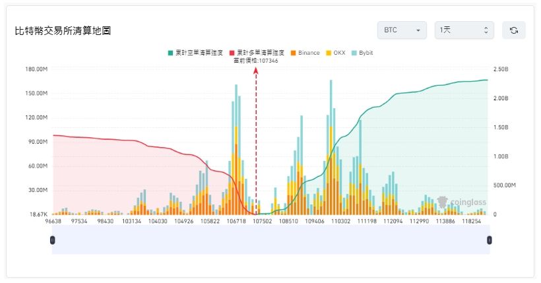Click the 當前價格:107346 label
Image resolution: width=541 pixels, height=283 pixels.
pos(256,61)
